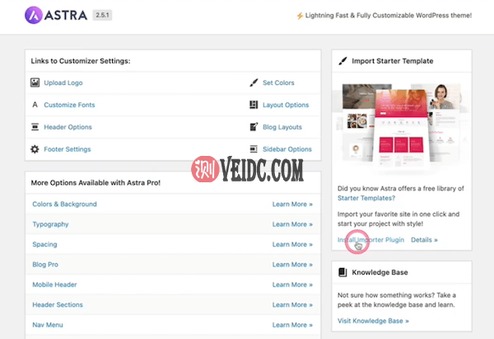This screenshot has width=494, height=339.
Task: Click the Header Sections link
Action: 58,304
